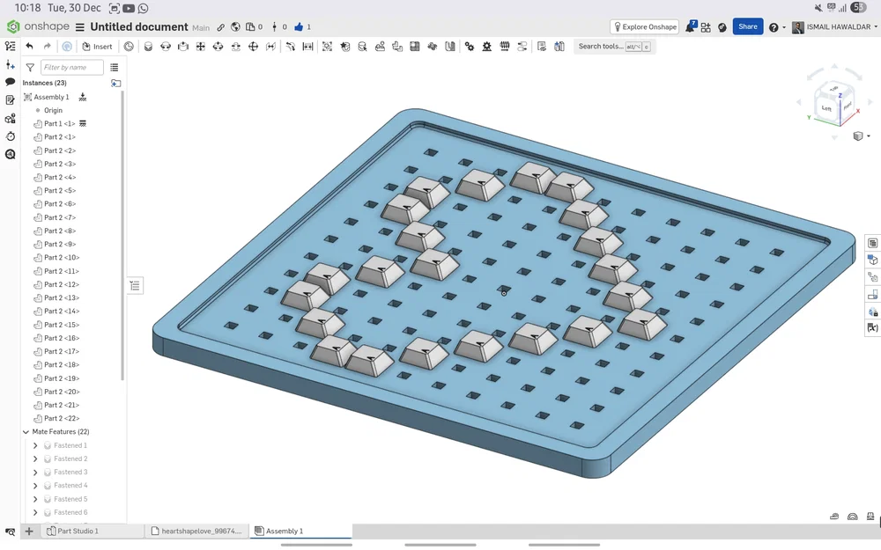Viewport: 881px width, 550px height.
Task: Select the Revolute mate tool
Action: [166, 47]
